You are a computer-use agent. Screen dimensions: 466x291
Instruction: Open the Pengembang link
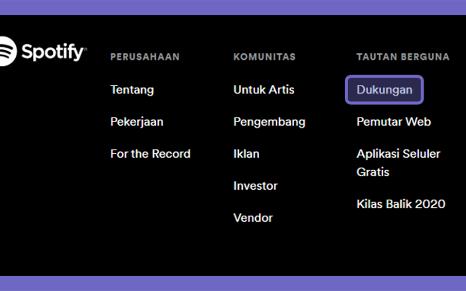(269, 122)
